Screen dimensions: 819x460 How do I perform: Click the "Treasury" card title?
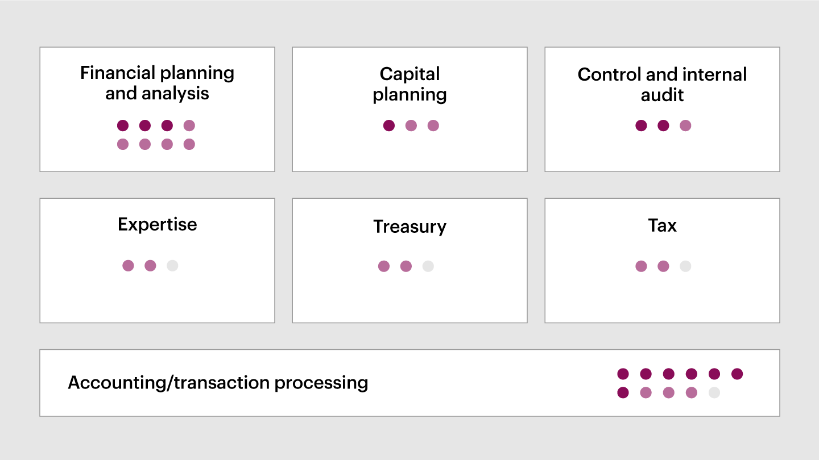point(409,227)
